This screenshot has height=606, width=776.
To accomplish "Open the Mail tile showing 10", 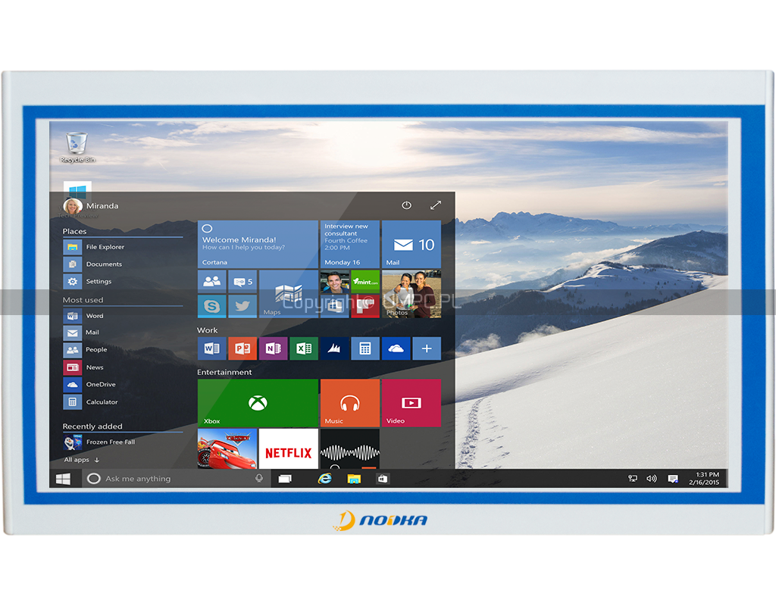I will pyautogui.click(x=411, y=245).
